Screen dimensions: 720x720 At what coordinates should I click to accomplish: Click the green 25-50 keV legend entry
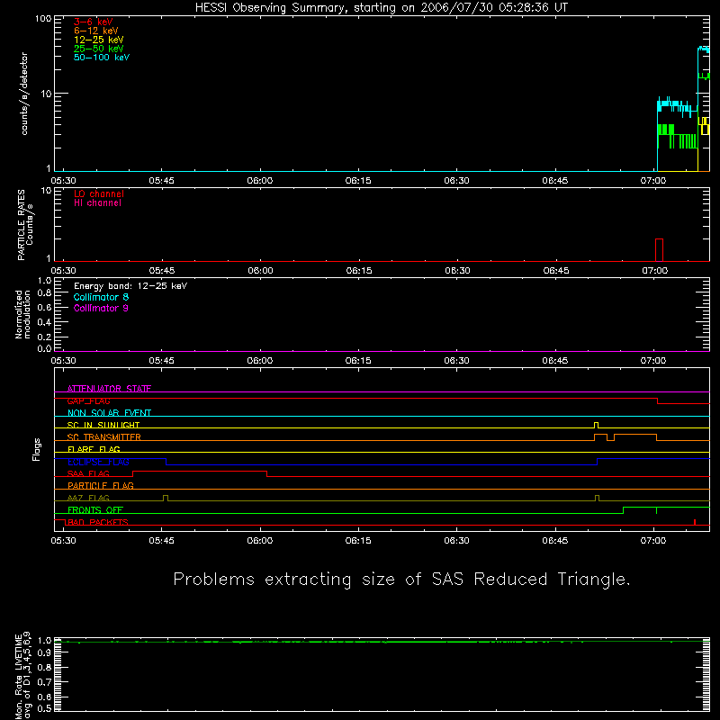(x=99, y=49)
